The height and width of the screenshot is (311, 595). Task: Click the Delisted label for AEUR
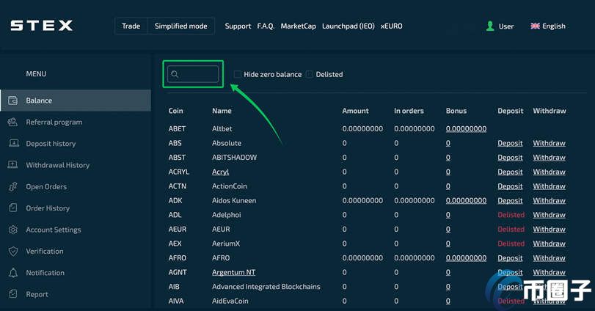pyautogui.click(x=511, y=229)
